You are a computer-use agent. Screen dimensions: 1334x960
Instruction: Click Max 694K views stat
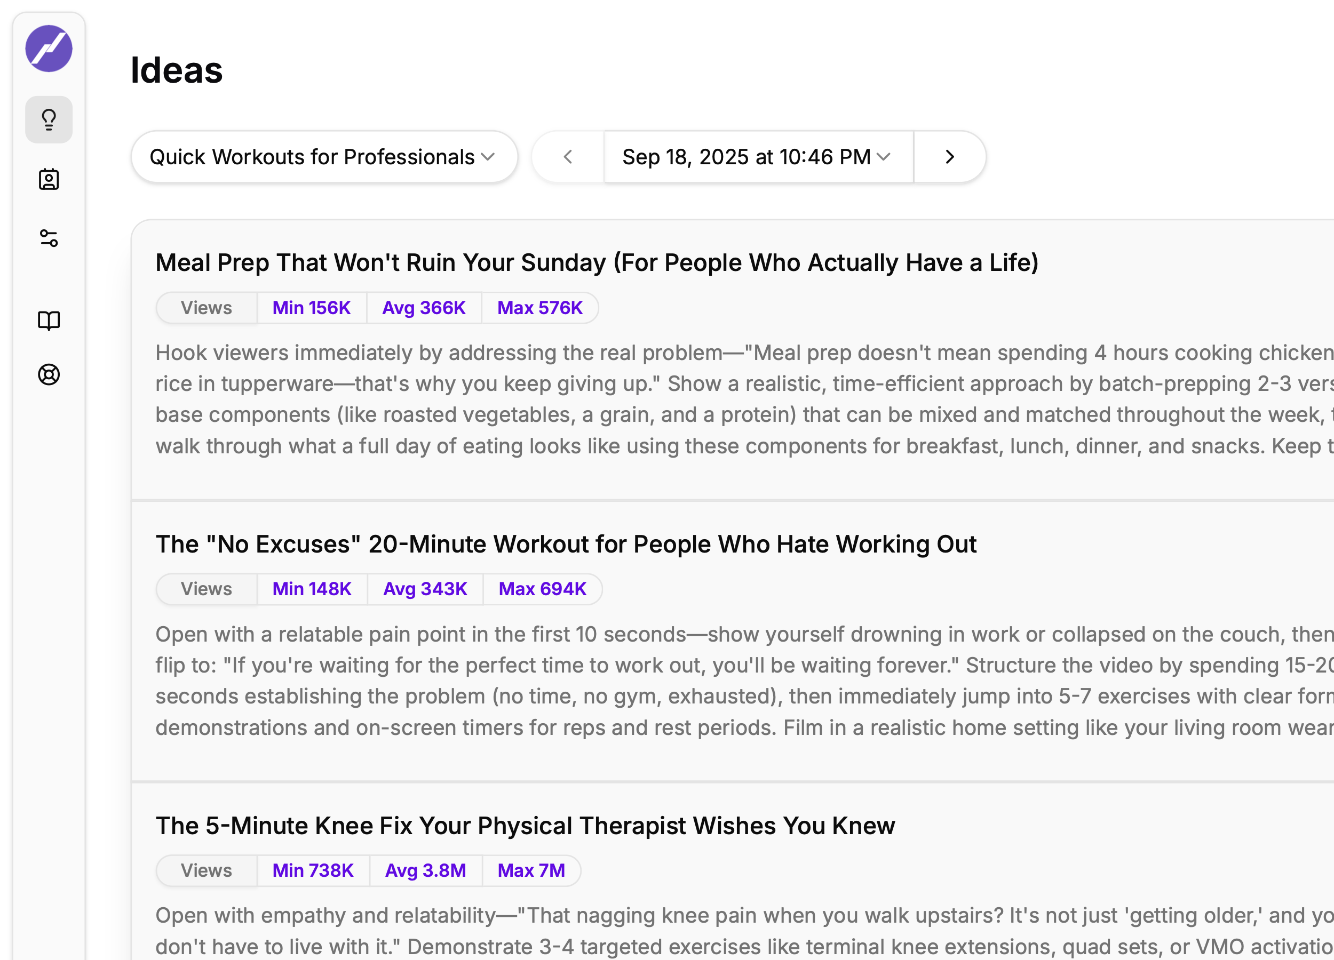pos(542,589)
